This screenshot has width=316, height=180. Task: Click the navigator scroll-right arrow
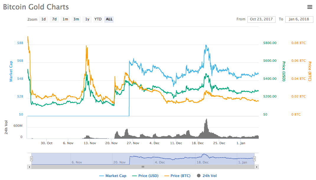pos(257,167)
